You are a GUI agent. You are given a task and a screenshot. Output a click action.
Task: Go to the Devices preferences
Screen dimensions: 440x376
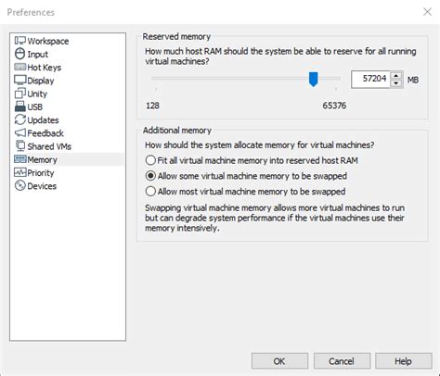[x=42, y=186]
